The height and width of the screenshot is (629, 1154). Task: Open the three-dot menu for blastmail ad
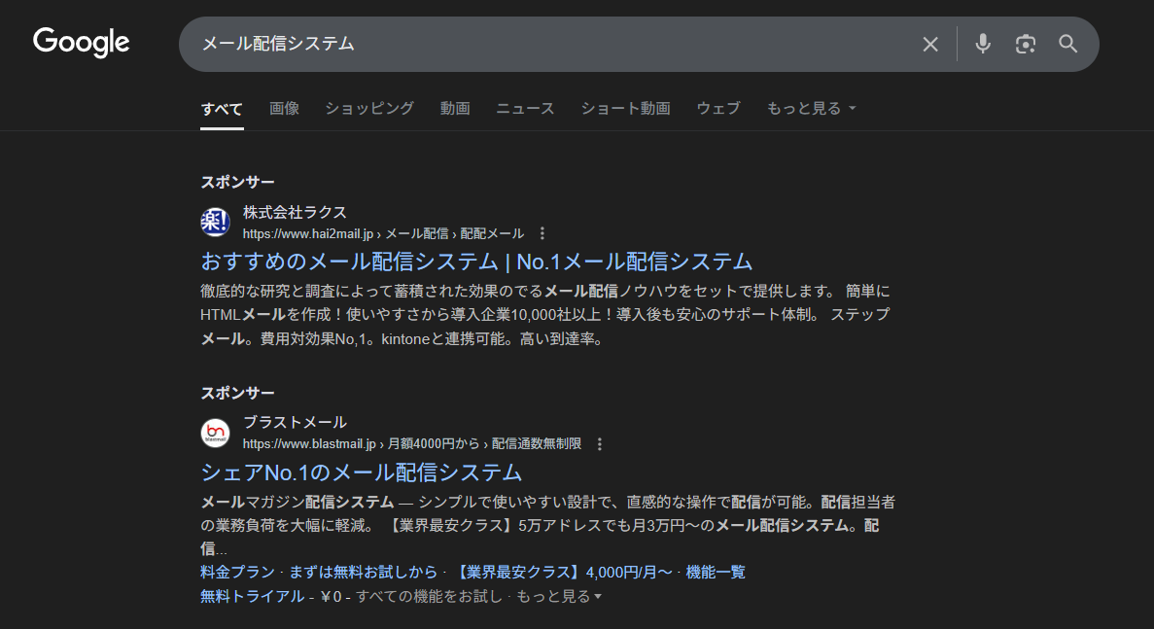tap(600, 443)
